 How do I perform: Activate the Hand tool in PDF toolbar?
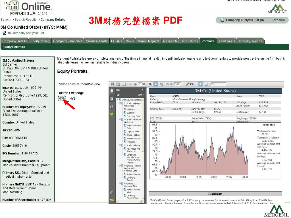[x=156, y=84]
